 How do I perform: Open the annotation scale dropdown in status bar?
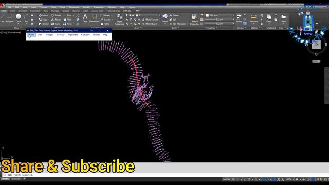pyautogui.click(x=289, y=179)
